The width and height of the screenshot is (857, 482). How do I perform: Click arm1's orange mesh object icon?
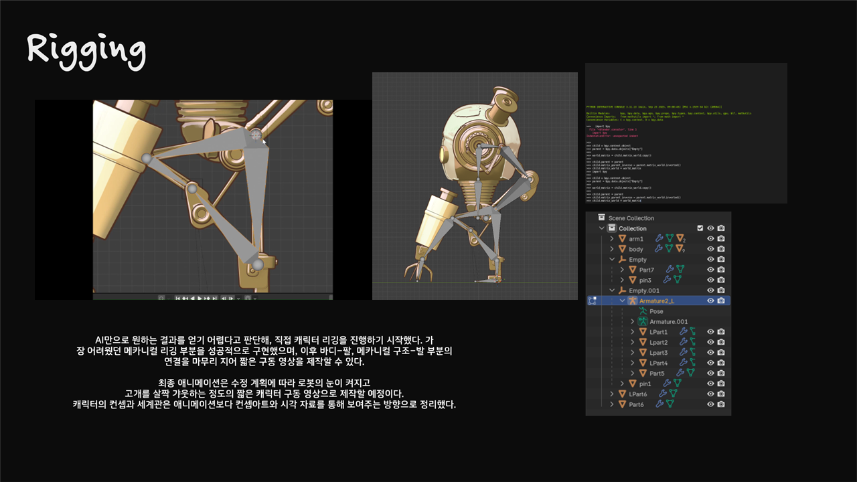coord(622,238)
